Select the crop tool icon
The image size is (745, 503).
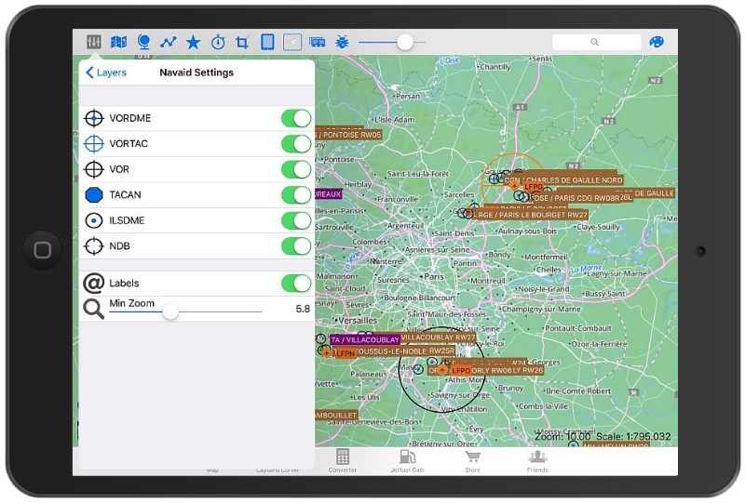pyautogui.click(x=242, y=42)
